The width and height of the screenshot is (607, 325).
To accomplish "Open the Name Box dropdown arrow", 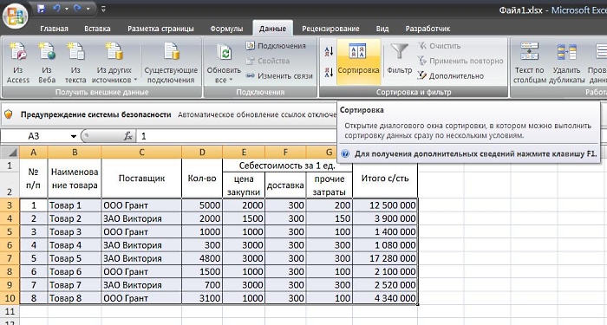I will [73, 136].
